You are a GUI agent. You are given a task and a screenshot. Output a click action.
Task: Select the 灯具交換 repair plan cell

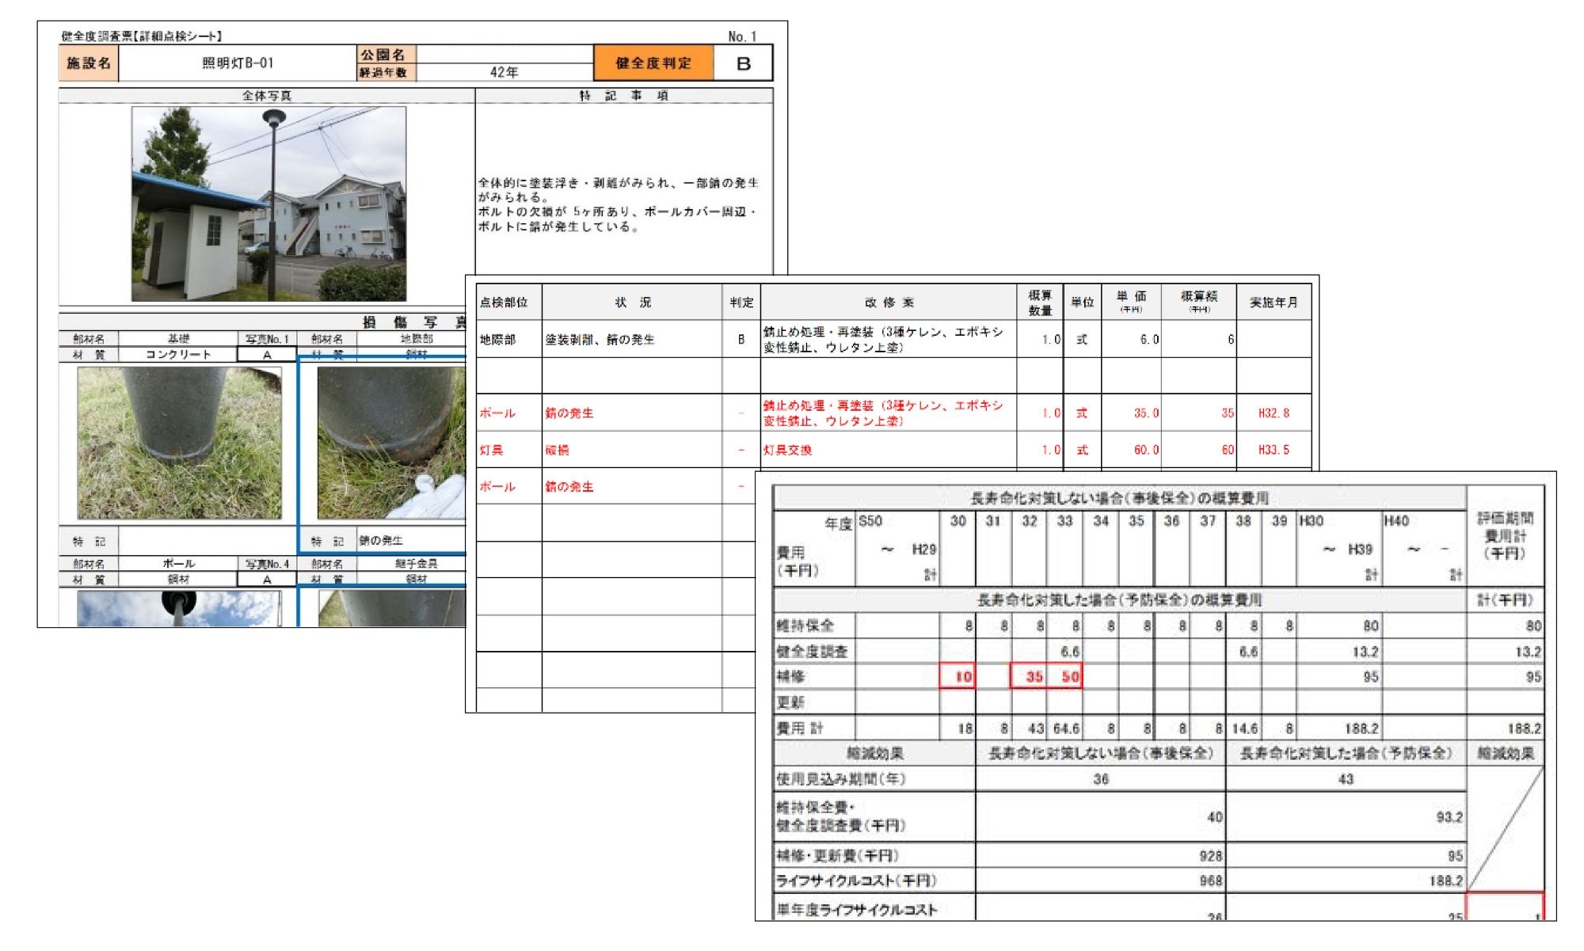(x=889, y=450)
